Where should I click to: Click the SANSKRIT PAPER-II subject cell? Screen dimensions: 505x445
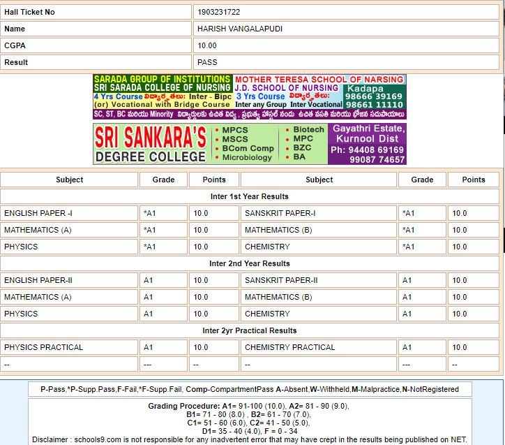[x=281, y=280]
